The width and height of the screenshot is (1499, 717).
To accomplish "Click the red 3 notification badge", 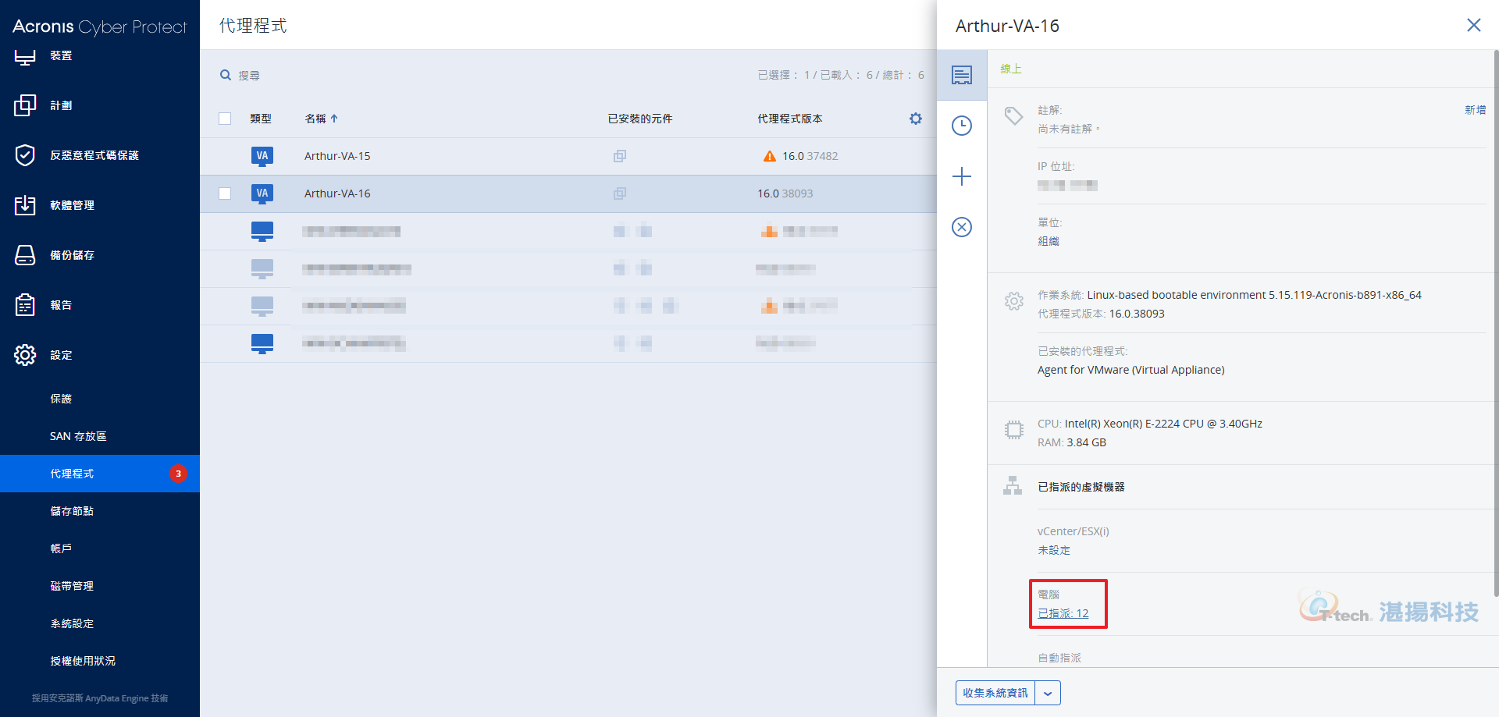I will click(x=178, y=474).
